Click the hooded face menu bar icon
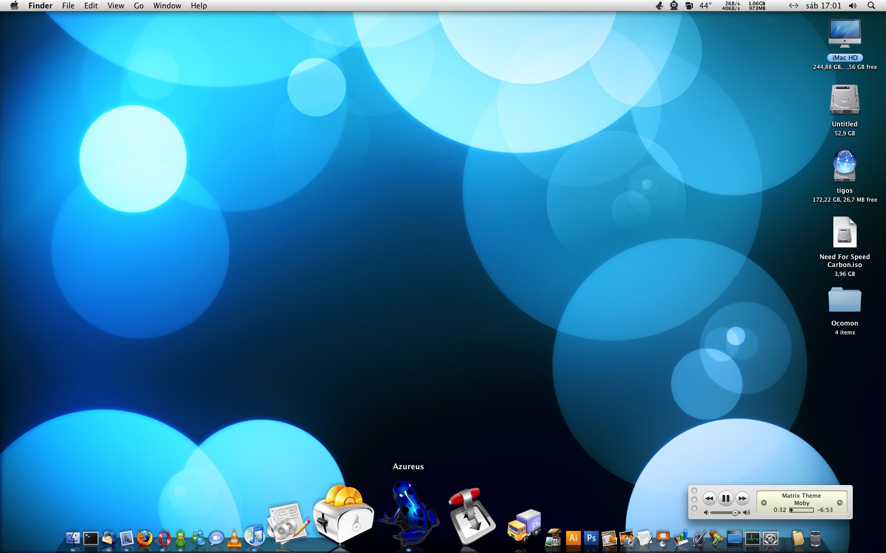Screen dimensions: 886x553 click(x=674, y=5)
